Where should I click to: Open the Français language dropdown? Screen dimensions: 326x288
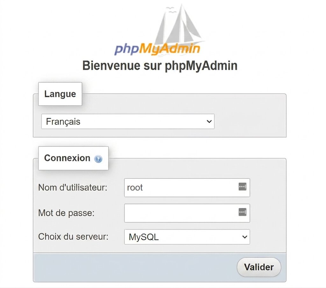click(127, 122)
